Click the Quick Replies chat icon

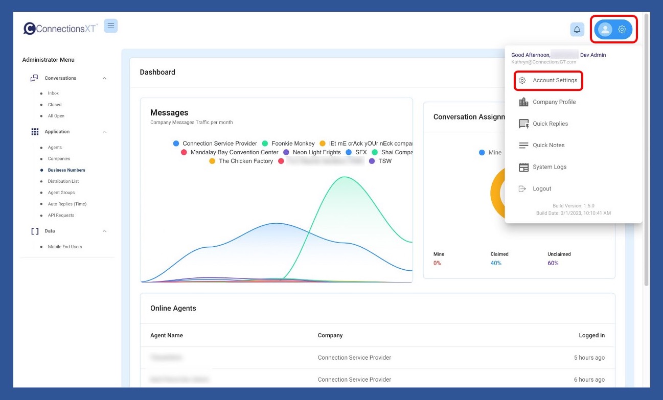click(x=523, y=124)
